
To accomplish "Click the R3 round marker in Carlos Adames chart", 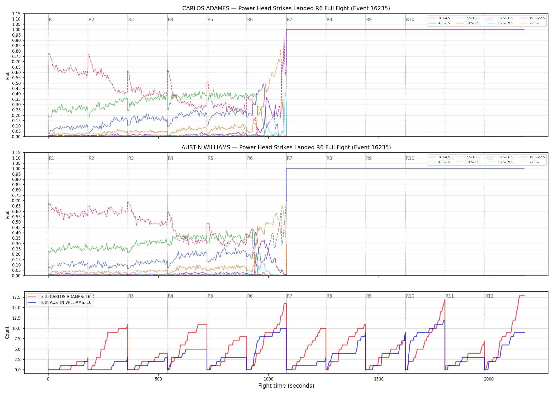I will coord(131,19).
